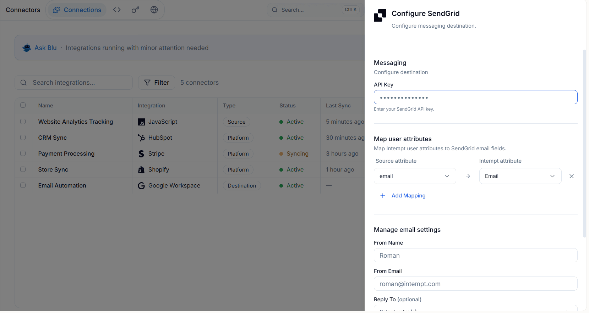The image size is (589, 313).
Task: Check the CRM Sync row checkbox
Action: pos(23,138)
